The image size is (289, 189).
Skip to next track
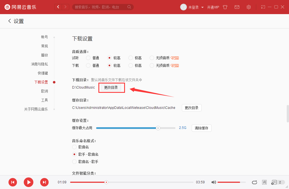coord(44,182)
